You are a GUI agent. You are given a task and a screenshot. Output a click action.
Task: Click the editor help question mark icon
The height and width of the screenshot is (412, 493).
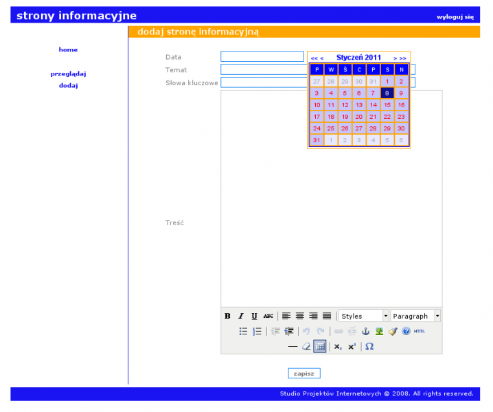406,331
